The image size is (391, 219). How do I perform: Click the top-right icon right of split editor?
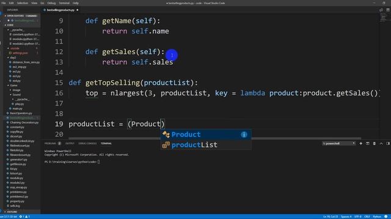pos(388,10)
